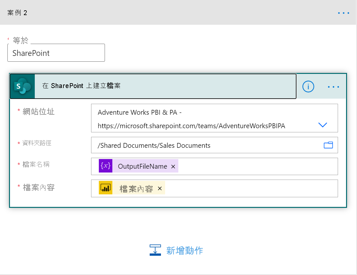Click the variable icon on OutputFileName token
Image resolution: width=357 pixels, height=275 pixels.
pos(105,166)
